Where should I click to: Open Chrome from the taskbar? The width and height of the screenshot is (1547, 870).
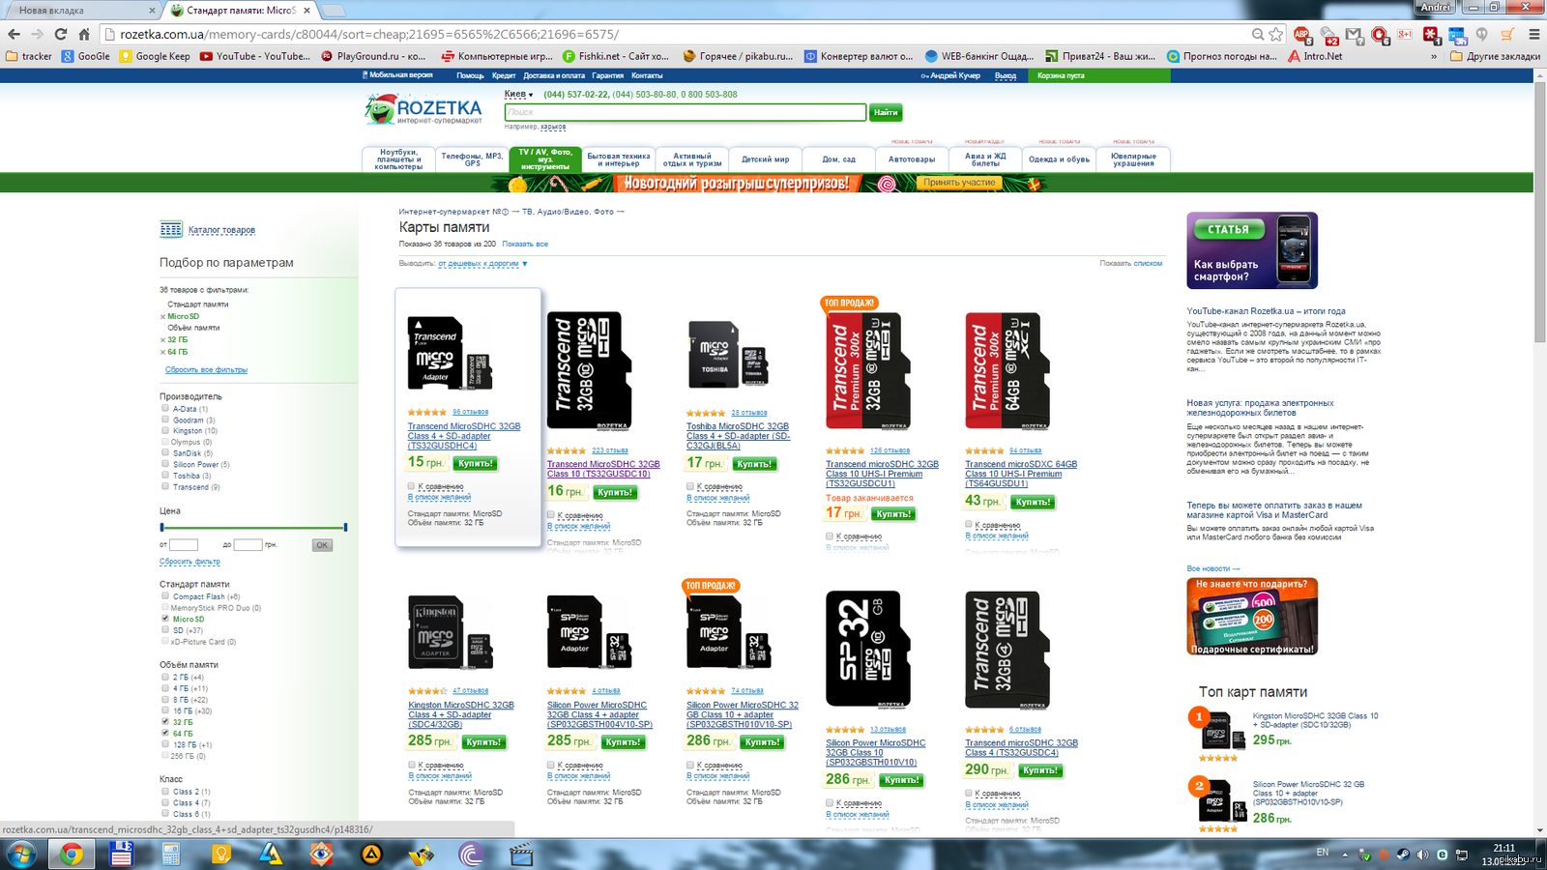tap(71, 855)
